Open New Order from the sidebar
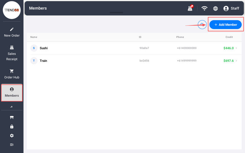Image resolution: width=245 pixels, height=153 pixels. (12, 32)
